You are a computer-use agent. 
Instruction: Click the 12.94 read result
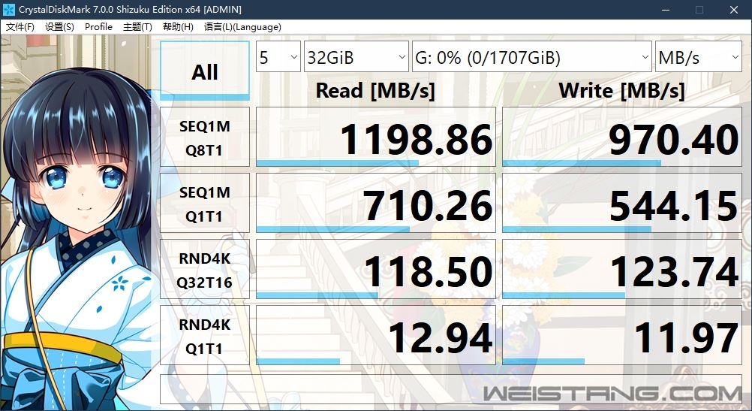(x=375, y=335)
